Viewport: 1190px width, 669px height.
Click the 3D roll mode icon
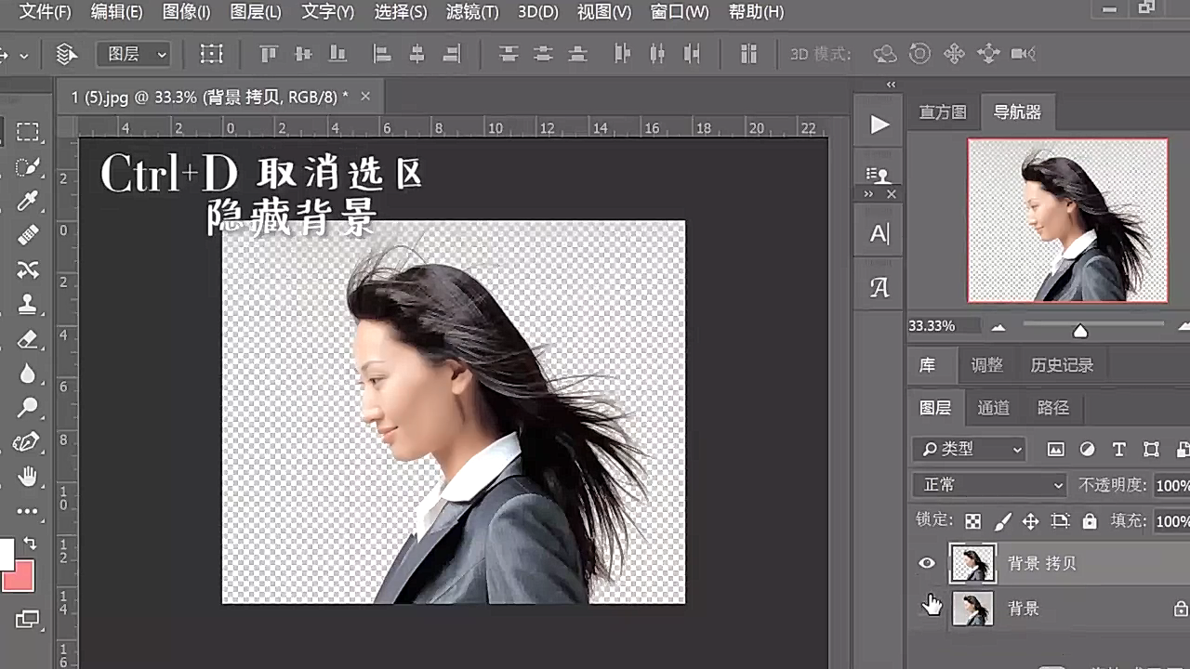click(x=919, y=54)
